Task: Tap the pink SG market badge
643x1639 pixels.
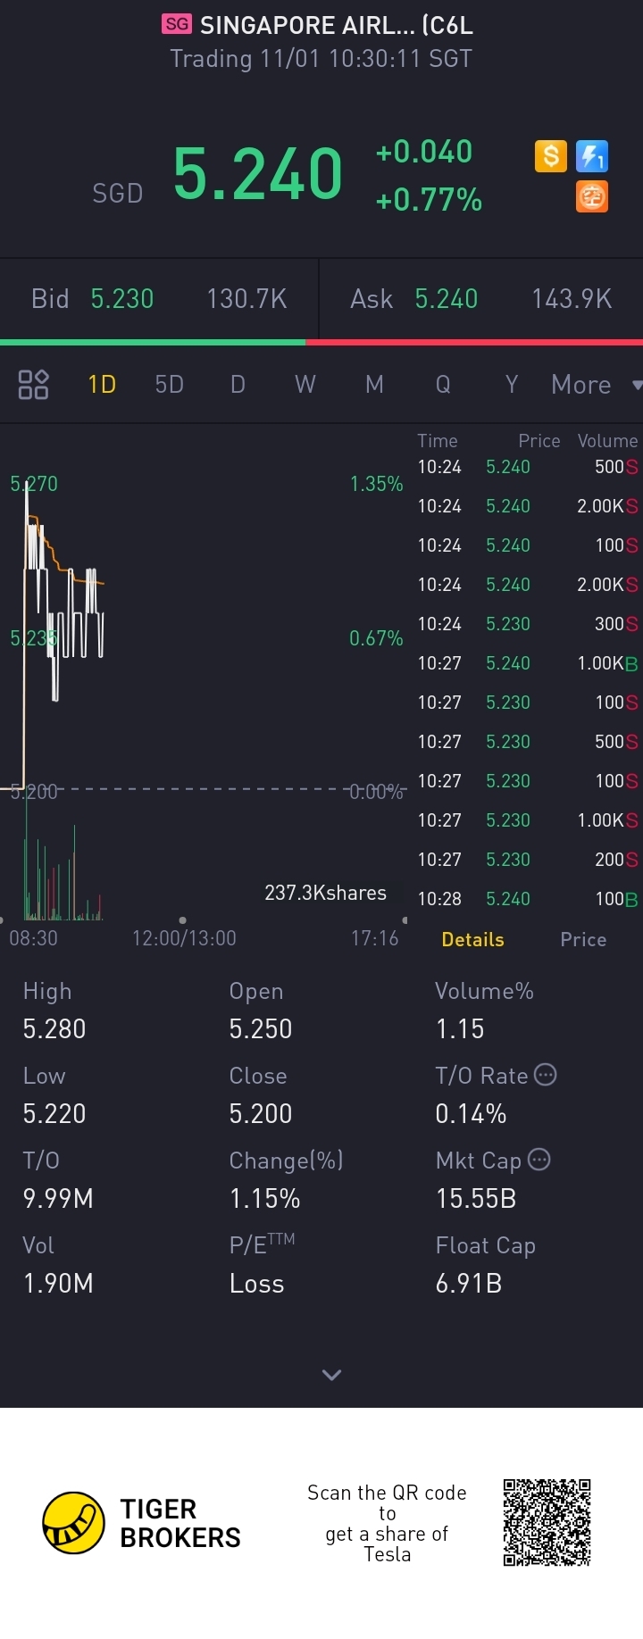Action: coord(177,24)
